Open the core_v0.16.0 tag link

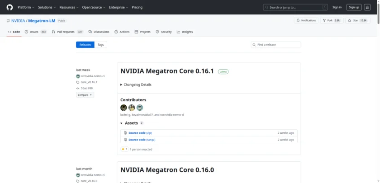click(89, 181)
